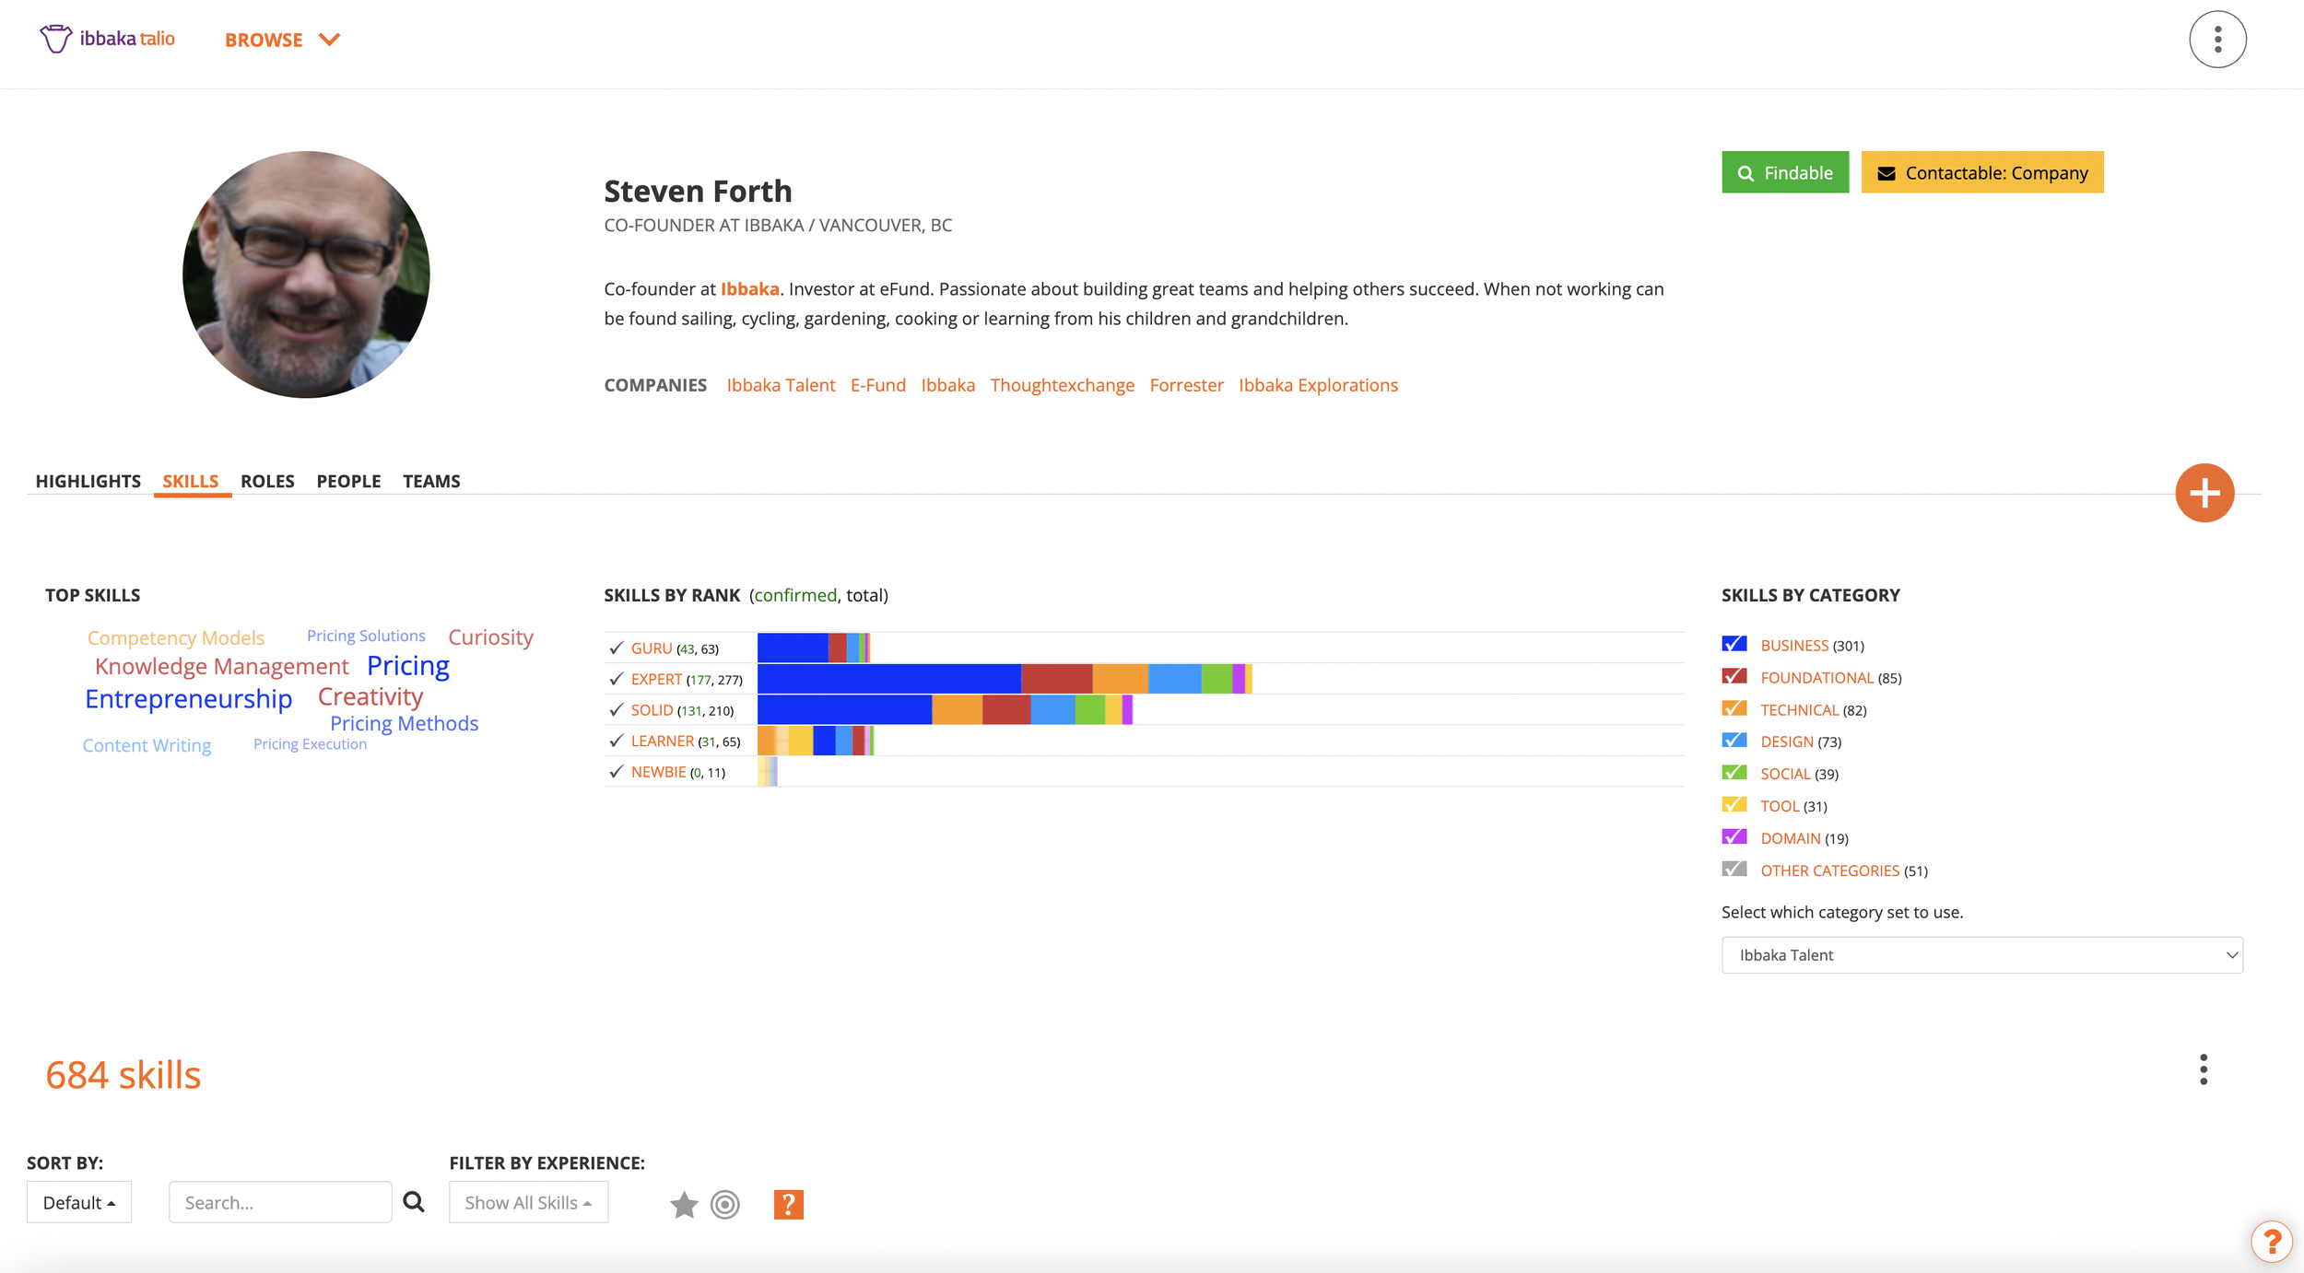The width and height of the screenshot is (2304, 1273).
Task: Expand the BROWSE dropdown menu
Action: 283,40
